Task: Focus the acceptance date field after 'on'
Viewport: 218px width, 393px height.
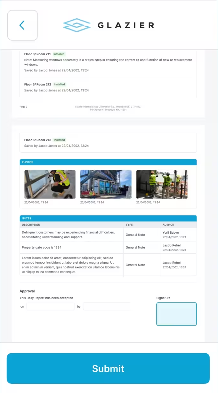Action: click(50, 306)
